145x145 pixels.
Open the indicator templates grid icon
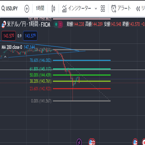[103, 9]
